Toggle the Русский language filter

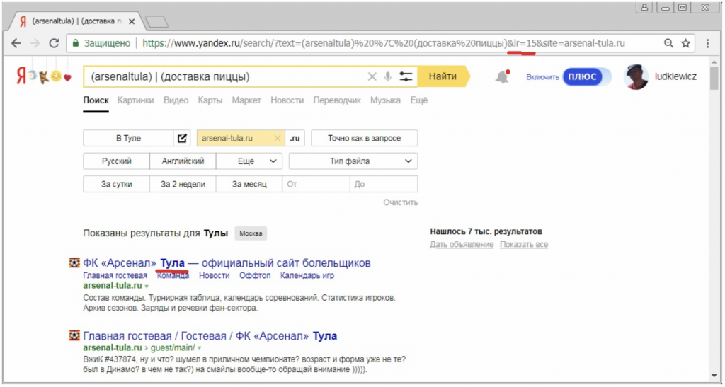pyautogui.click(x=117, y=161)
